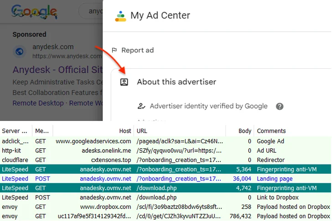The image size is (332, 221).
Task: Click in the Google search box
Action: tap(91, 11)
